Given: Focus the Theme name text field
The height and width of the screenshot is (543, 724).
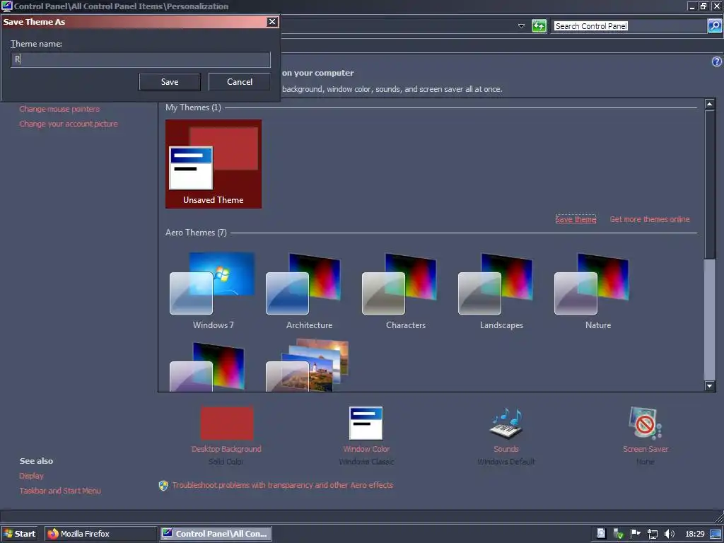Looking at the screenshot, I should (141, 59).
